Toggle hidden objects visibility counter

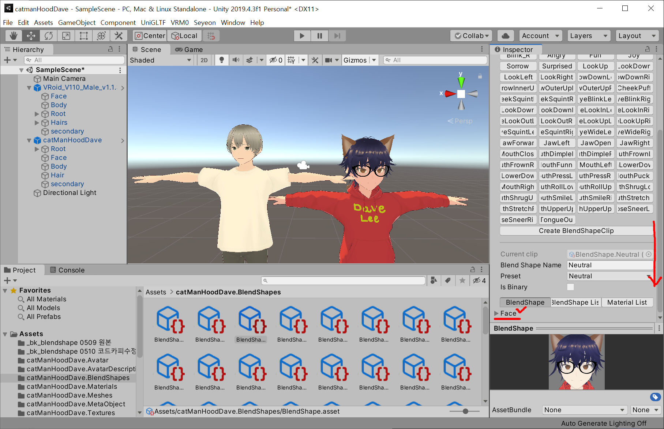(x=276, y=60)
